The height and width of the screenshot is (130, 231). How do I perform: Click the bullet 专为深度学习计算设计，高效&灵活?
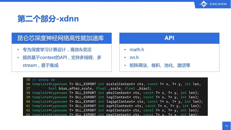click(x=57, y=50)
